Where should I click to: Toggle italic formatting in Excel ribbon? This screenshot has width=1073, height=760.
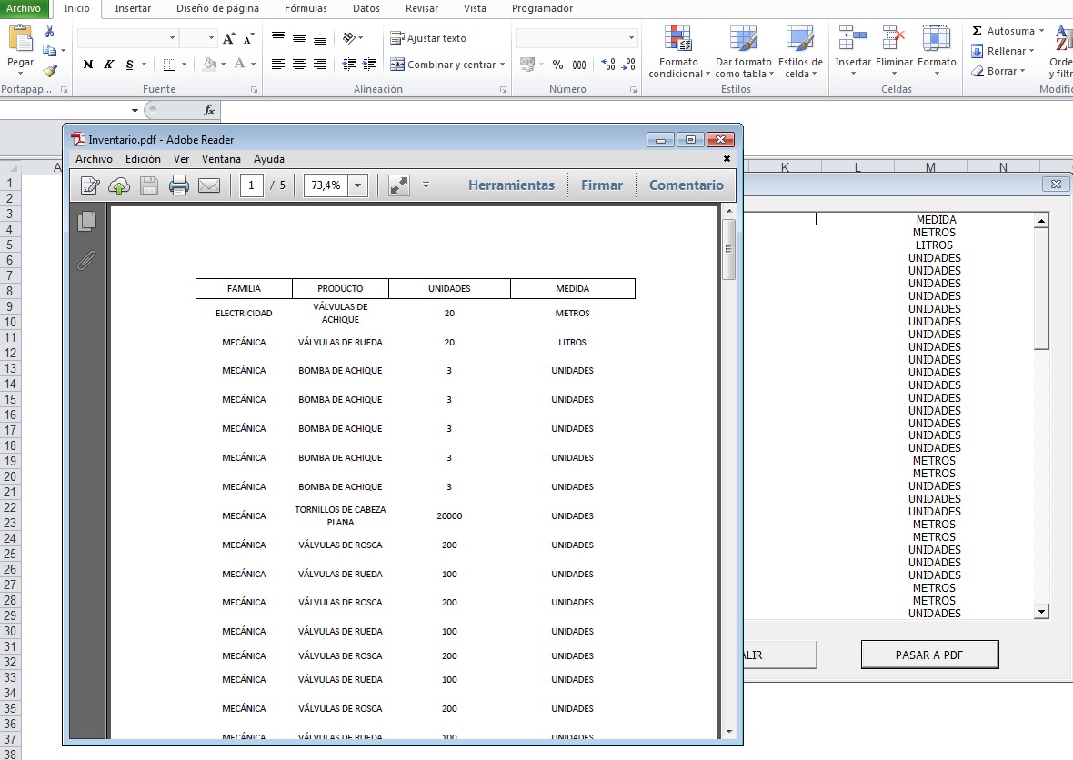tap(109, 65)
